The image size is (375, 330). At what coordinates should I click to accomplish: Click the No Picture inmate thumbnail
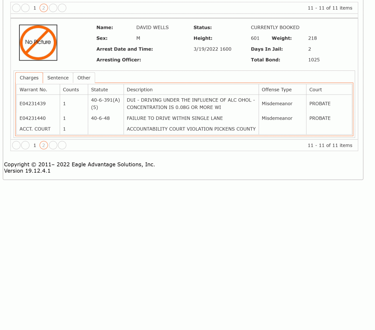coord(38,43)
